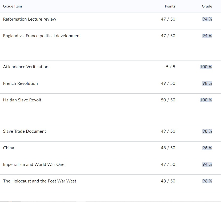Click points 49 / 50 for Slave Trade Document
221x202 pixels.
pos(168,131)
